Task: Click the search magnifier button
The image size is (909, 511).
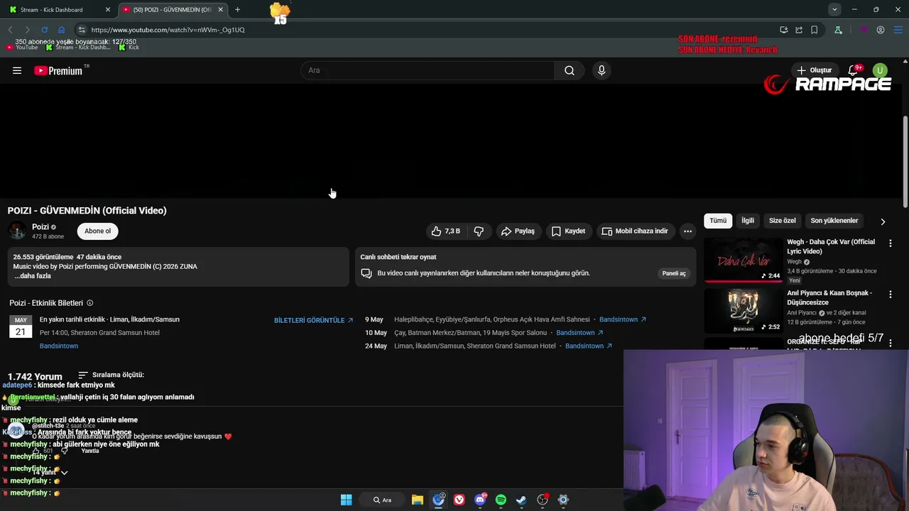Action: [x=569, y=70]
